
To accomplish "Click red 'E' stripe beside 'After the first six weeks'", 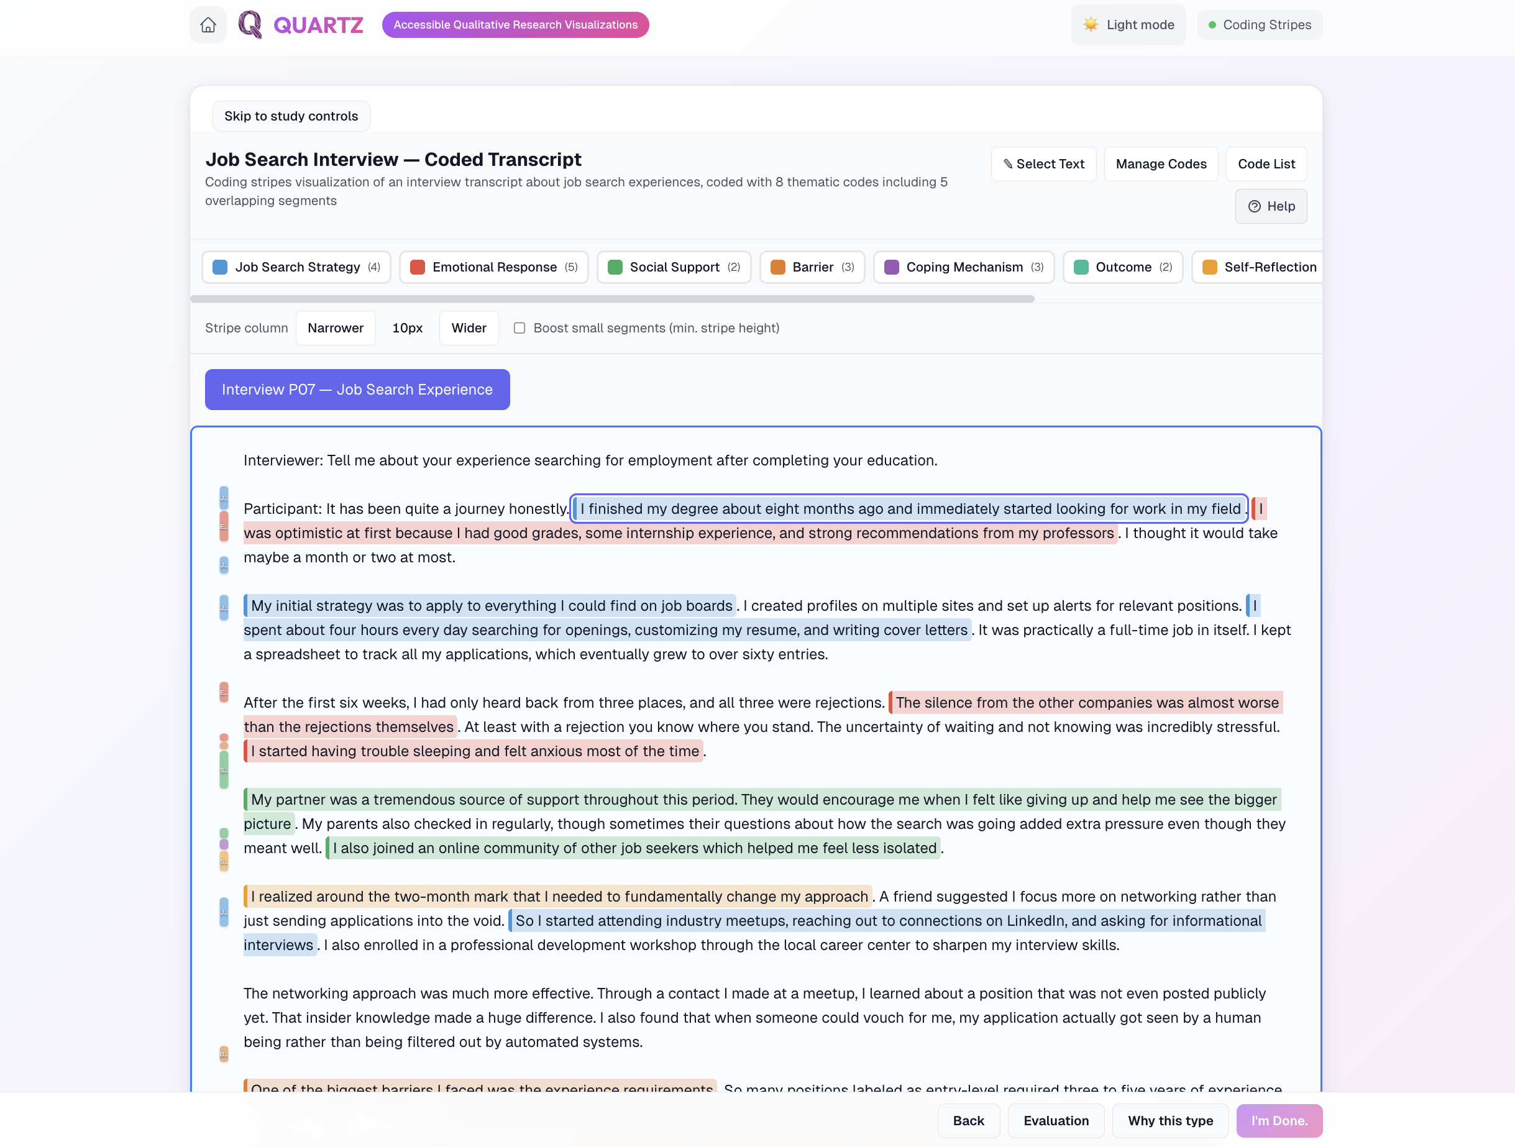I will tap(224, 692).
